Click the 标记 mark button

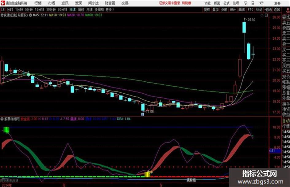(259, 10)
